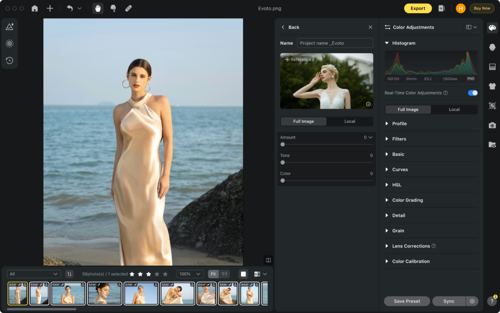Select the 1:1 zoom option
This screenshot has width=500, height=313.
tap(224, 274)
